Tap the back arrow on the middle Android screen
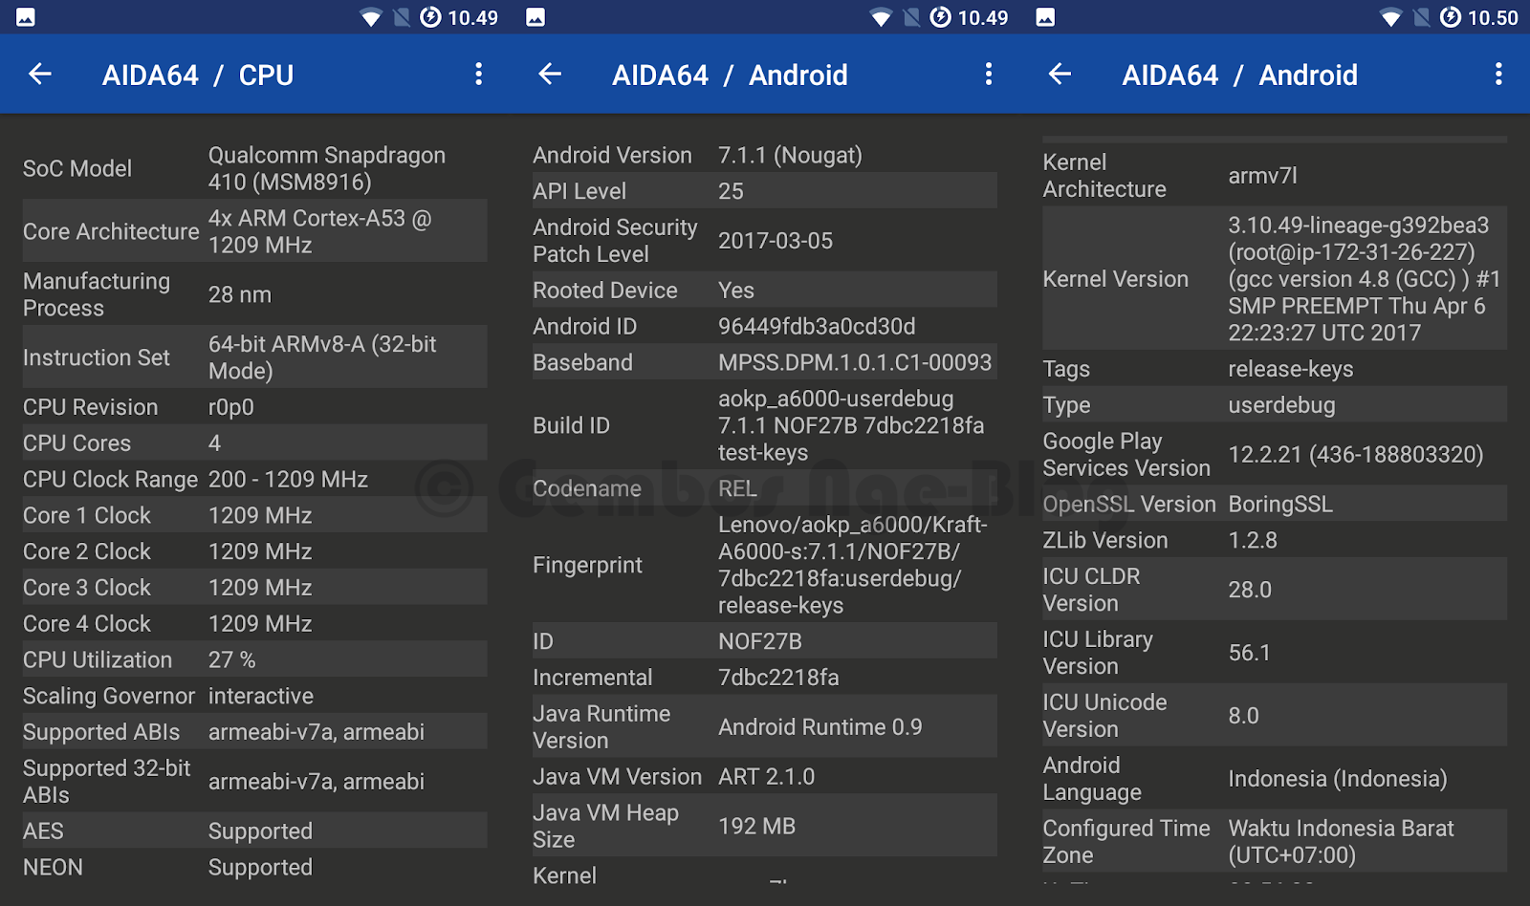 point(549,75)
